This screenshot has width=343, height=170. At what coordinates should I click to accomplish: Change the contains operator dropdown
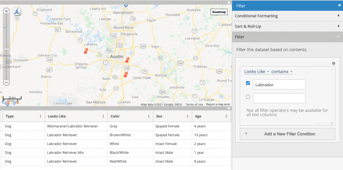pyautogui.click(x=282, y=72)
